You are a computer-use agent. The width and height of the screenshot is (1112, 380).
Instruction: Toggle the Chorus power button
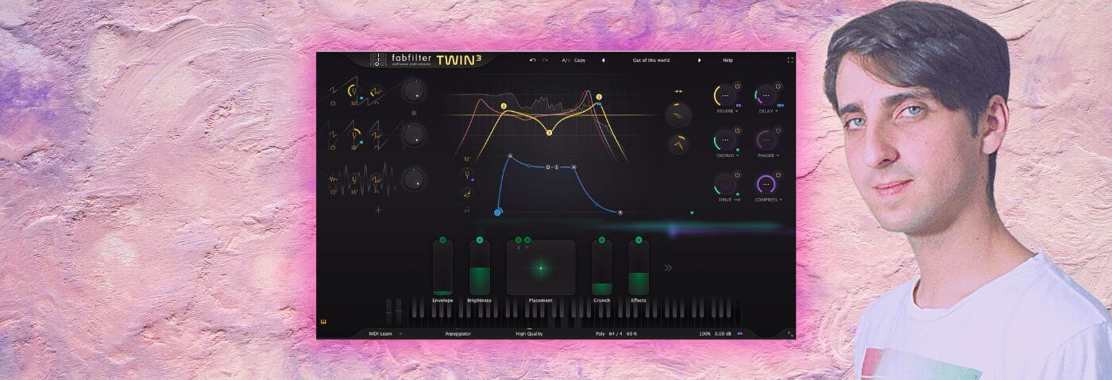pos(737,130)
